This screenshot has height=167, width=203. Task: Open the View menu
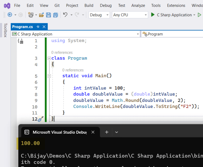click(x=44, y=6)
